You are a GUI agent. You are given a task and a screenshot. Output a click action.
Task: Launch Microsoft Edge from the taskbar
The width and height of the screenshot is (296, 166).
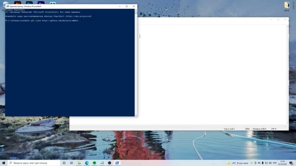coord(87,163)
